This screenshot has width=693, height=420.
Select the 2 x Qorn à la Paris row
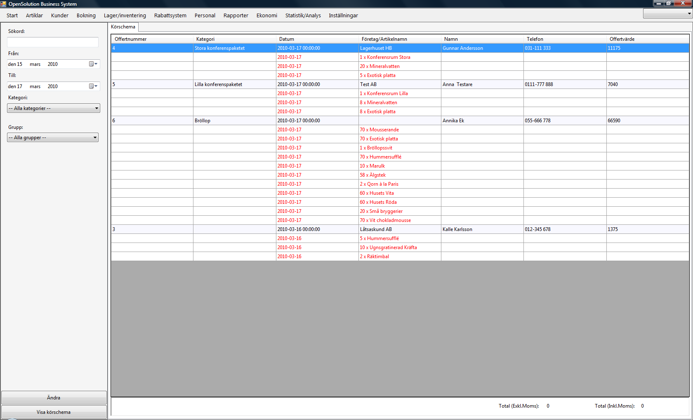pos(400,184)
